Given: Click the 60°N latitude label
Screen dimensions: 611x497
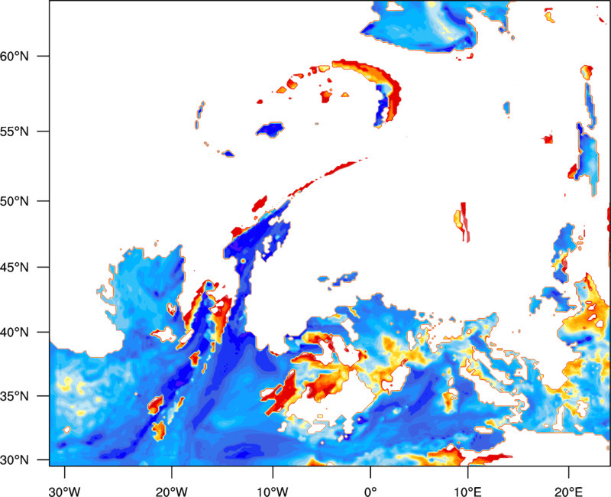Looking at the screenshot, I should [x=15, y=56].
